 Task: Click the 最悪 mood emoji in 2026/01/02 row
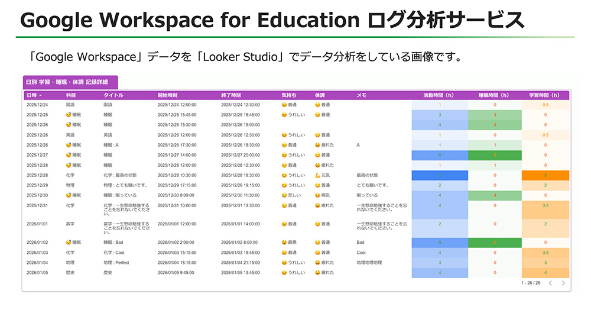pyautogui.click(x=284, y=242)
